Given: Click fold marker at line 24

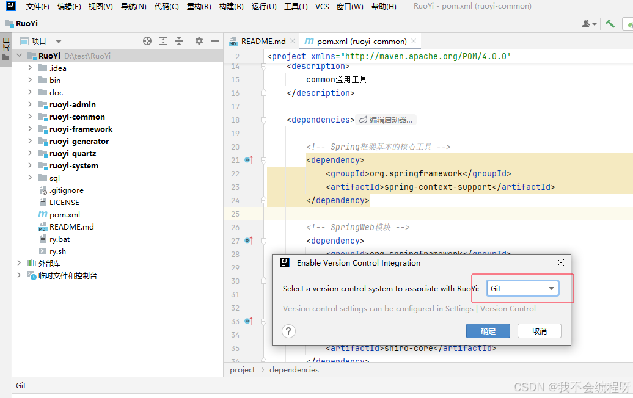Looking at the screenshot, I should coord(263,200).
